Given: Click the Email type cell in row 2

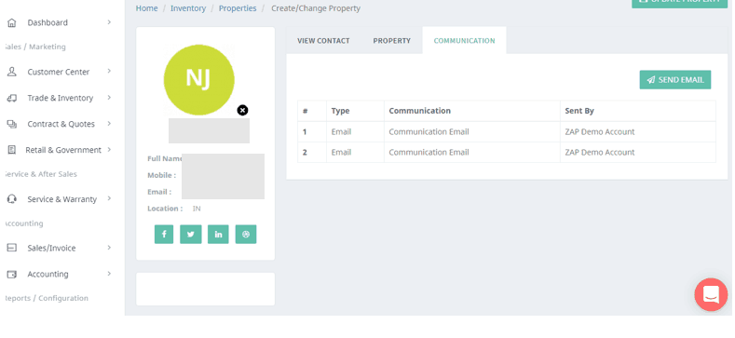Looking at the screenshot, I should click(355, 153).
